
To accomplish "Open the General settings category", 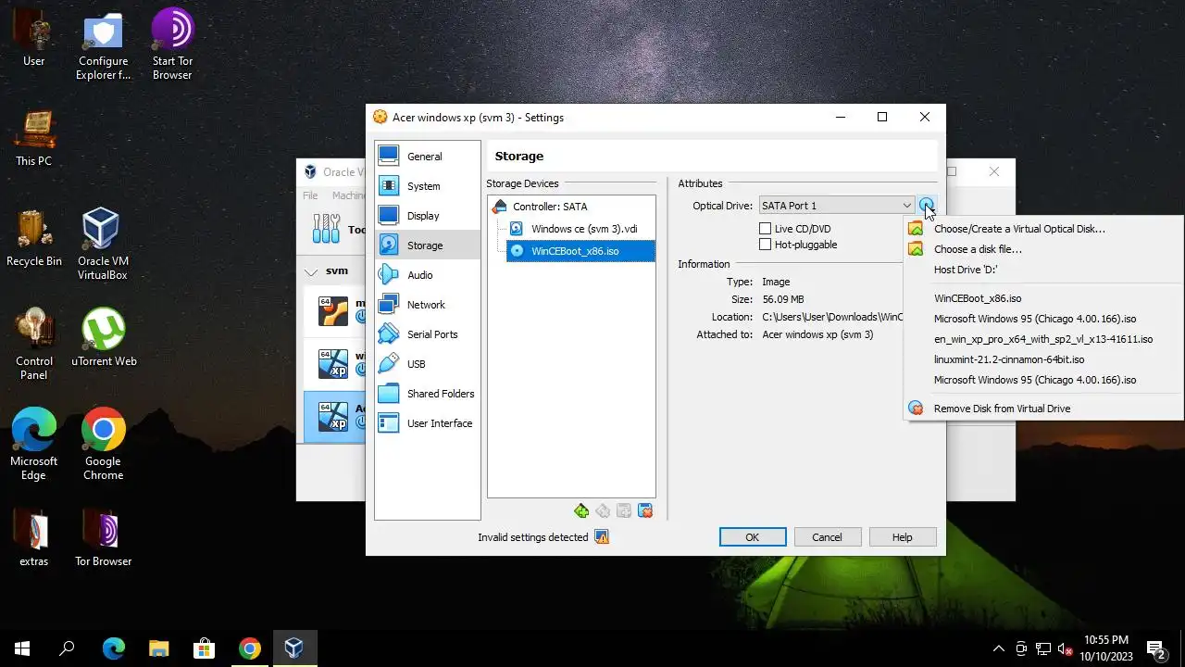I will pos(427,157).
